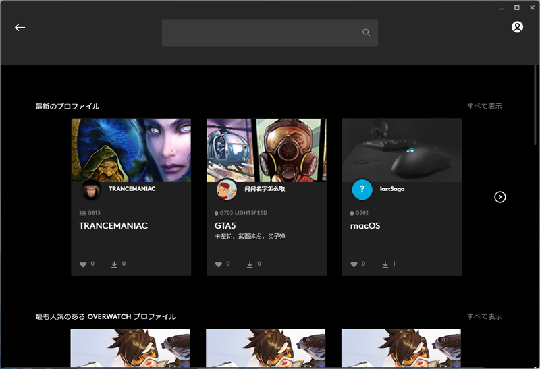This screenshot has width=540, height=369.
Task: Click G703 LIGHTSPEED mouse icon
Action: coord(216,213)
